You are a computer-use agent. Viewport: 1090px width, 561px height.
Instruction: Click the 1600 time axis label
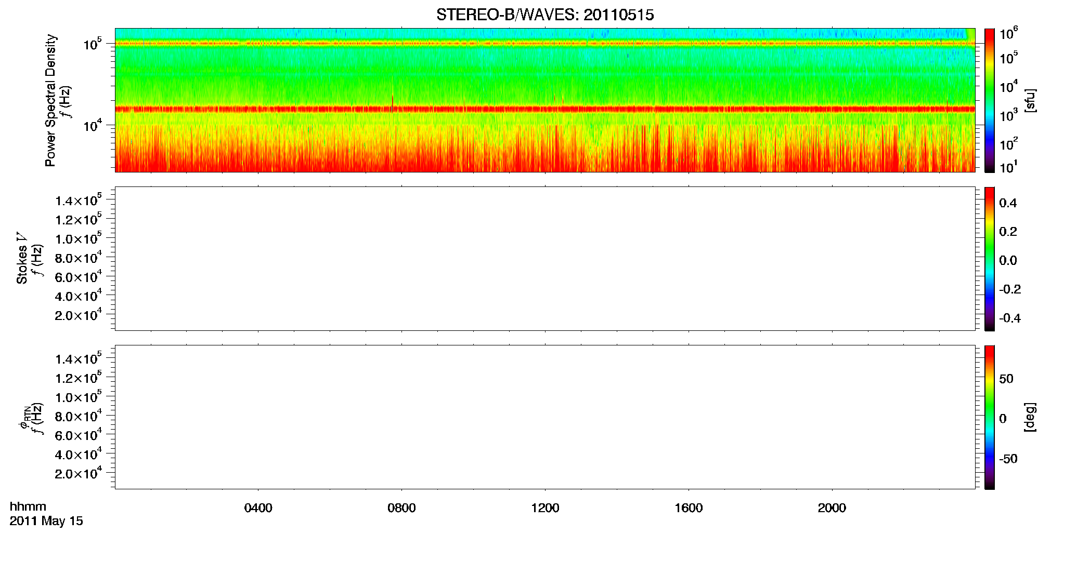[689, 508]
